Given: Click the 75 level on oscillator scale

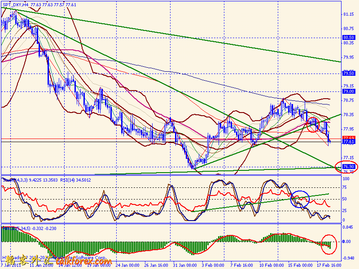Looking at the screenshot, I should (345, 187).
